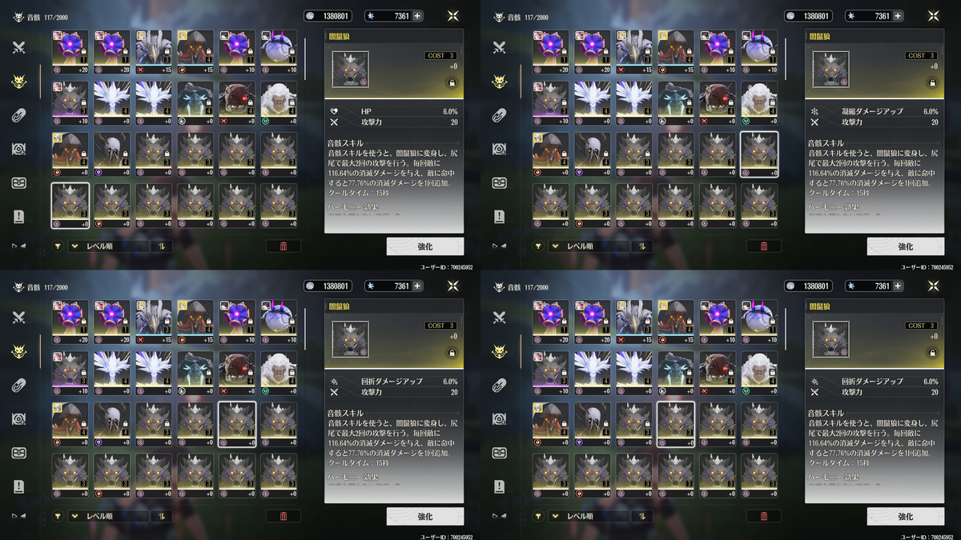The image size is (961, 540).
Task: Click plus button beside 7361 in HP 6.0% screenshot
Action: 416,16
